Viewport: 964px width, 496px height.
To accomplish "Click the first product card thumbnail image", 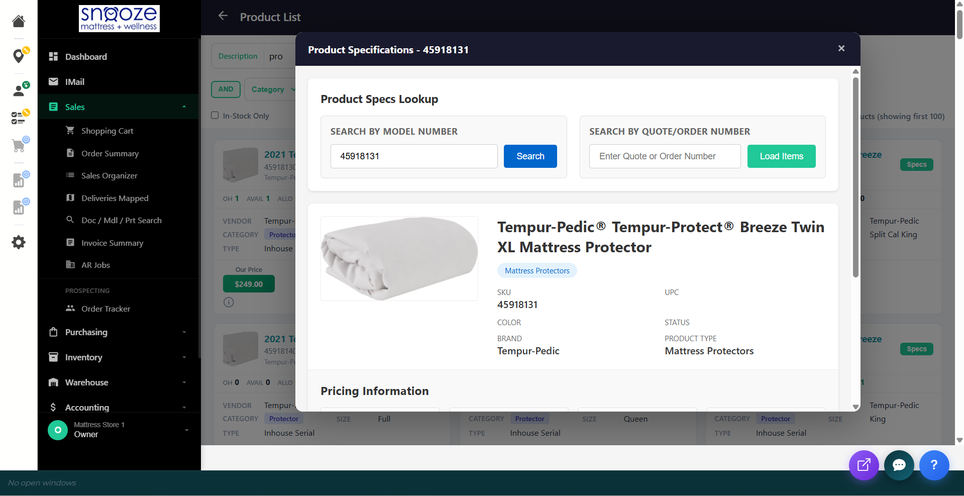I will click(240, 164).
